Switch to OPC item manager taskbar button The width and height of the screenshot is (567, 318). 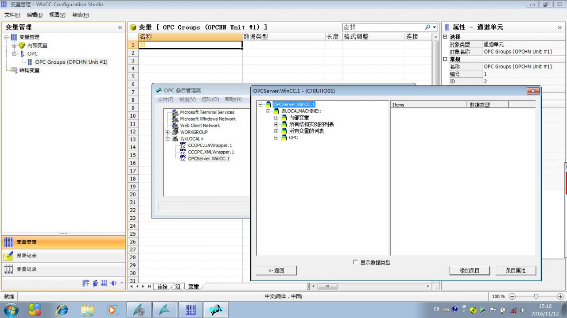tap(216, 310)
